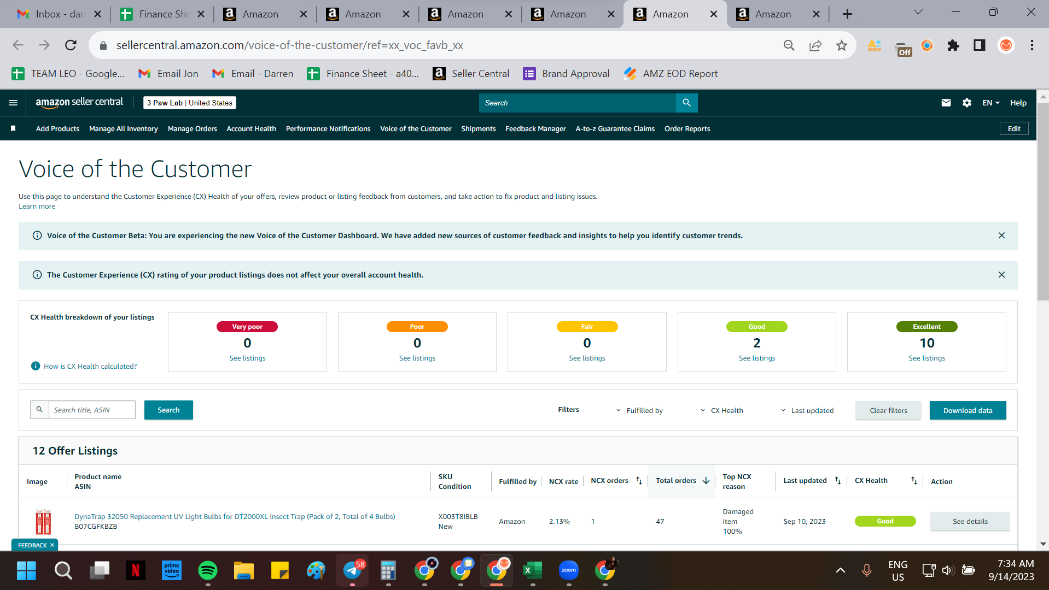Open the EN language dropdown
The height and width of the screenshot is (590, 1049).
tap(990, 103)
